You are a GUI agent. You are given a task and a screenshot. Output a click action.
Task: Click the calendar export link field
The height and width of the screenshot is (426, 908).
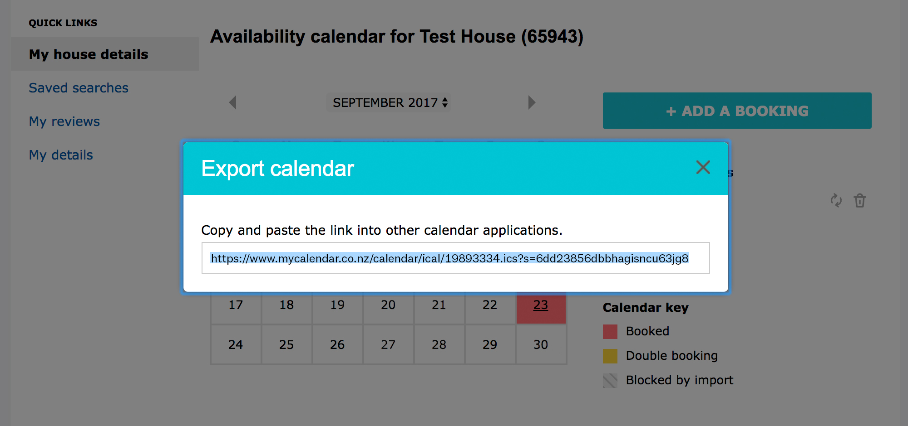[x=455, y=258]
